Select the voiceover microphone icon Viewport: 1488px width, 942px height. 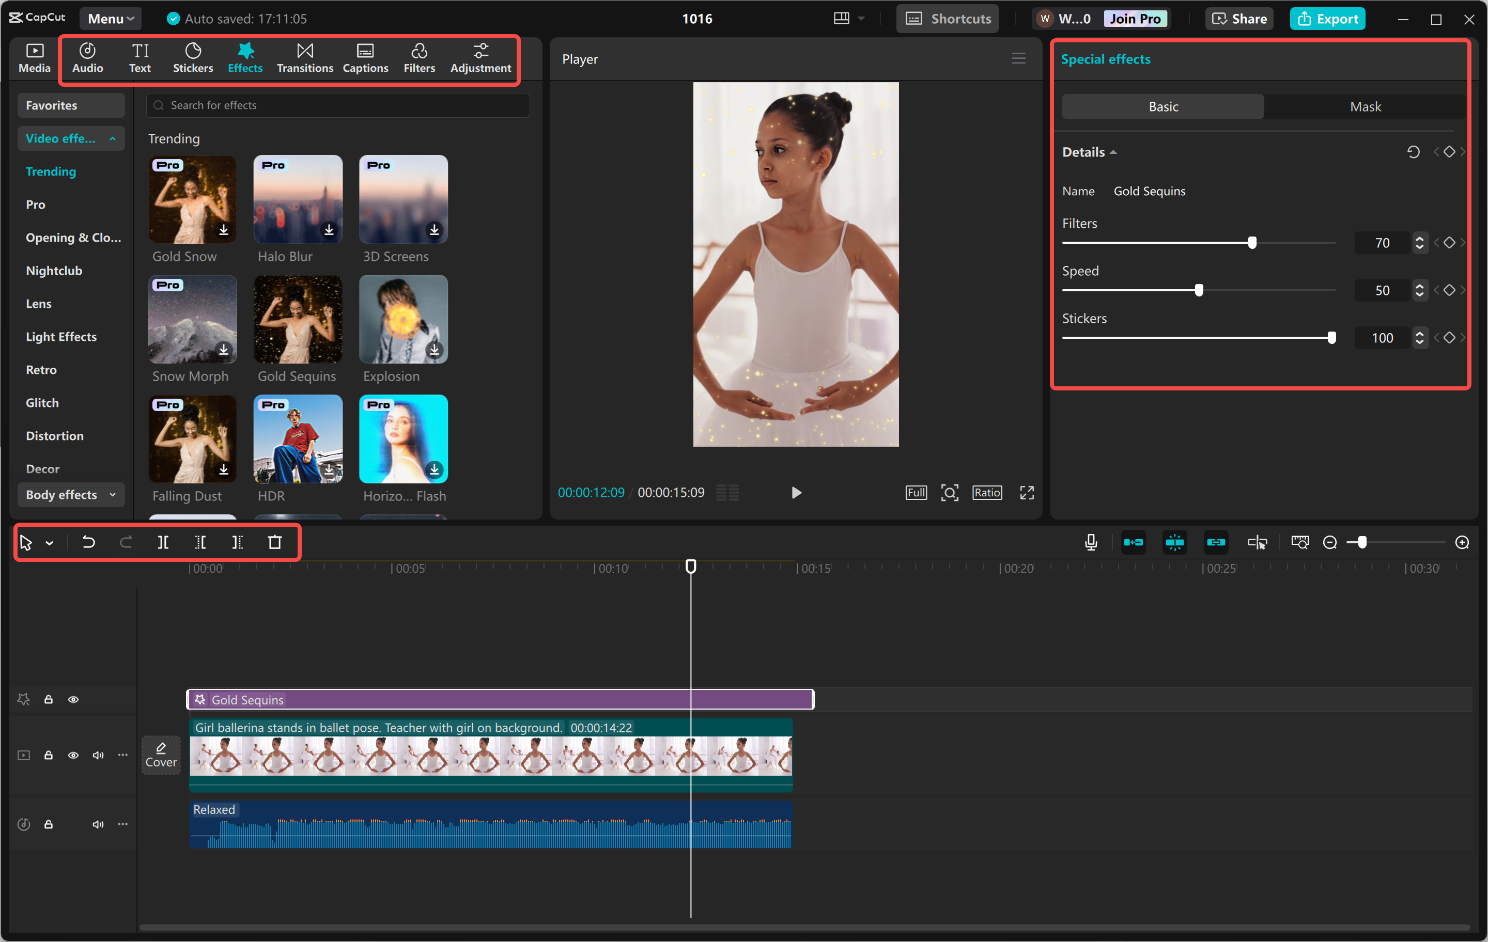point(1091,542)
